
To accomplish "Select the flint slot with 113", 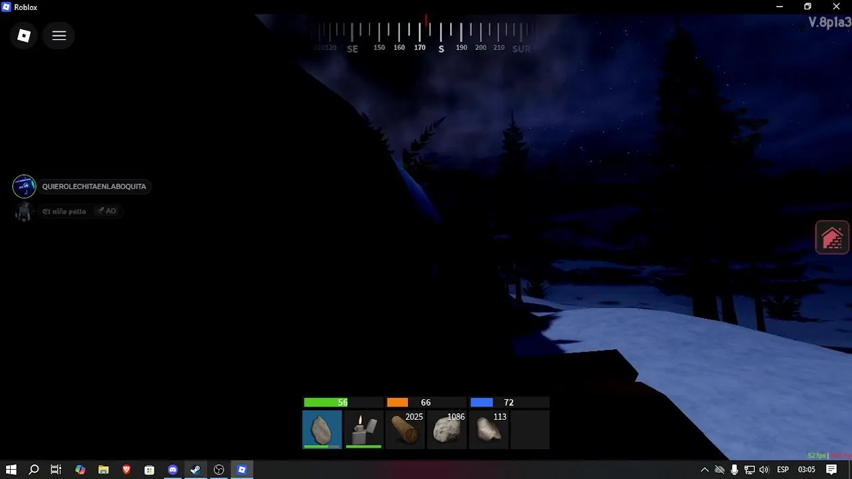I will click(x=488, y=429).
